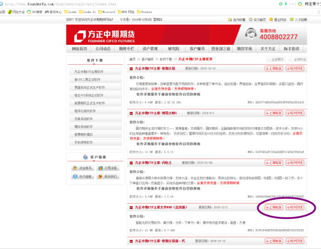The height and width of the screenshot is (249, 321).
Task: Open the 网站首页 navigation tab
Action: point(79,49)
